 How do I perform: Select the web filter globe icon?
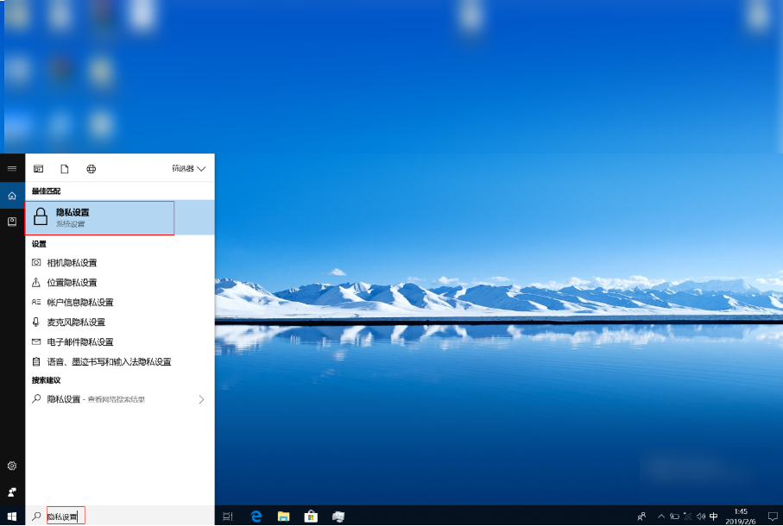[x=92, y=169]
